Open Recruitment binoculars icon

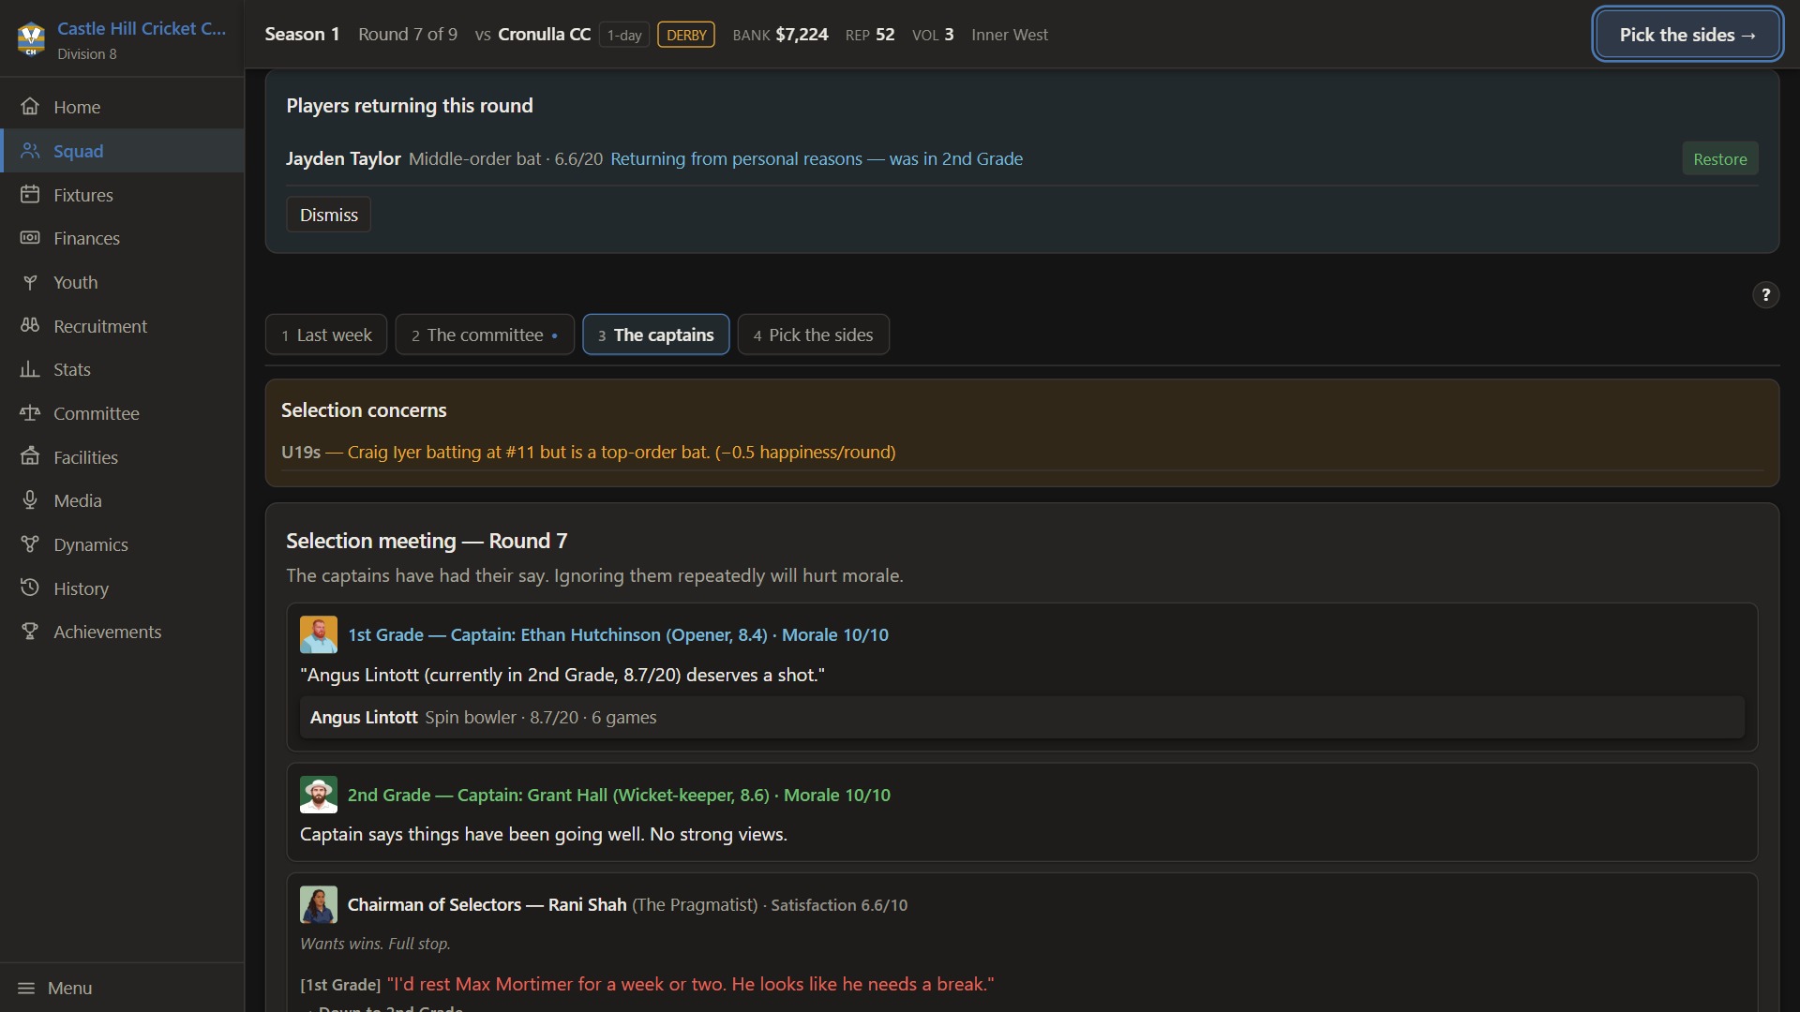(x=30, y=326)
